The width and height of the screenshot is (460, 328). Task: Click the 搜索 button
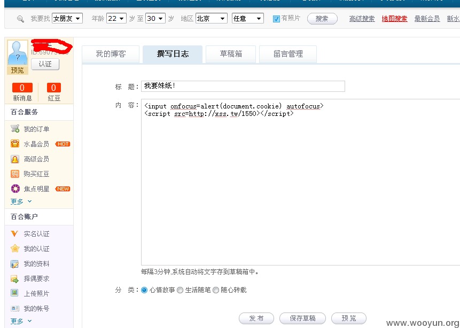point(322,19)
